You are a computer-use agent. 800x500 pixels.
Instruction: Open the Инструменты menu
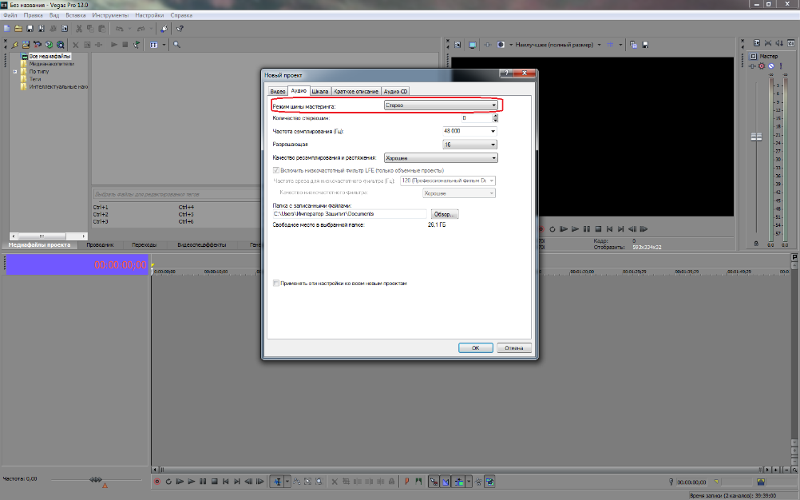[110, 15]
